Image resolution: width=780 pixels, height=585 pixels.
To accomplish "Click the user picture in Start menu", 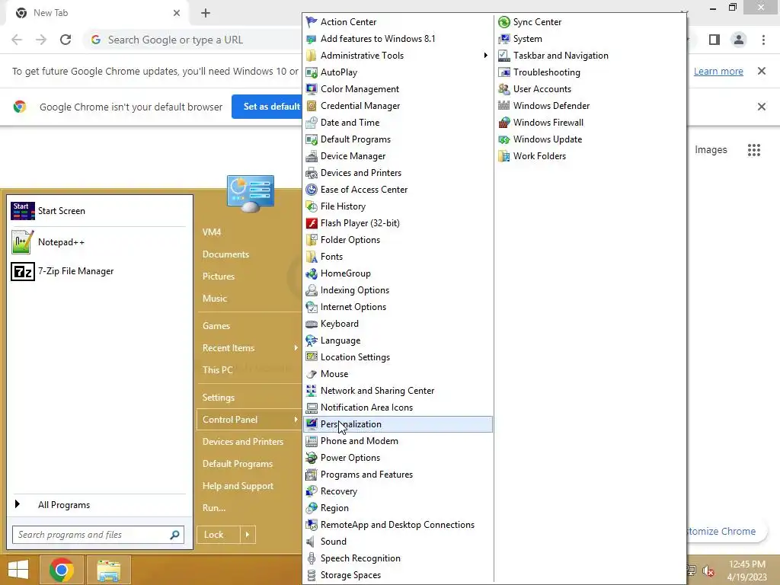I will tap(250, 193).
